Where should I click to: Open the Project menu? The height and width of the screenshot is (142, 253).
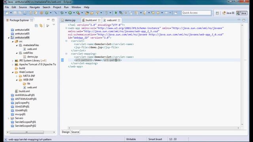[x=57, y=7]
